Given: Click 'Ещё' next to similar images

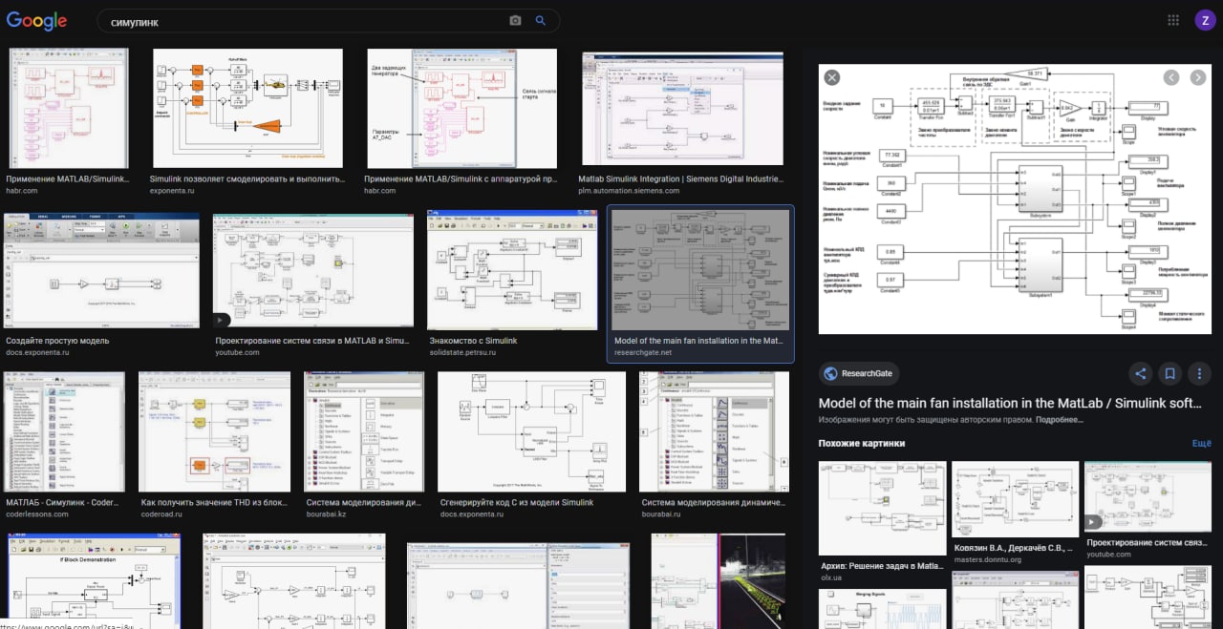Looking at the screenshot, I should pyautogui.click(x=1201, y=444).
